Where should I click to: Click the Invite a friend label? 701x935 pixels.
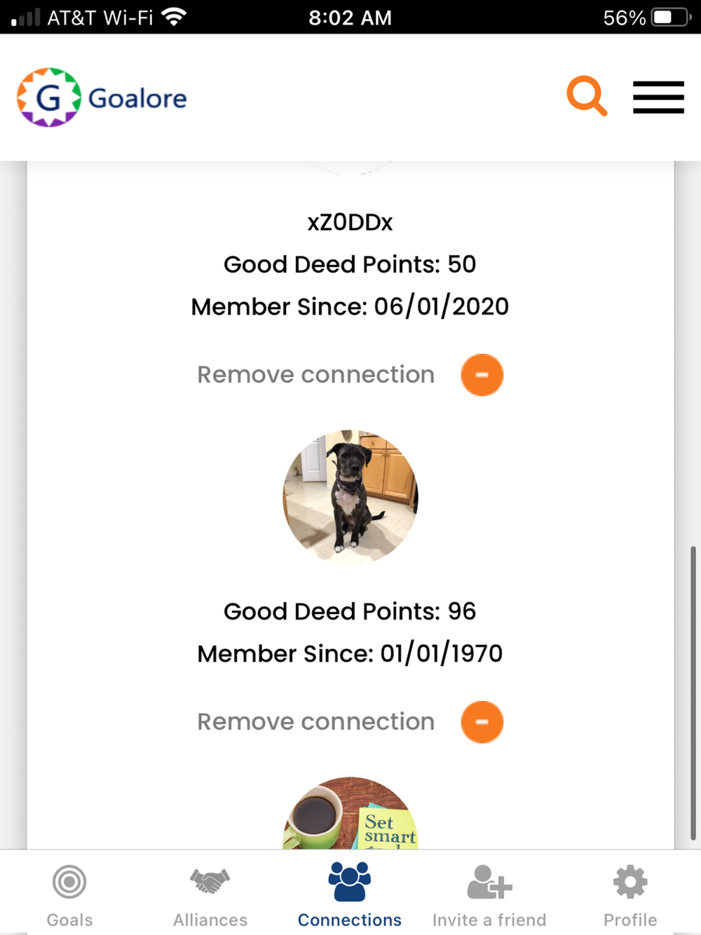pyautogui.click(x=489, y=920)
